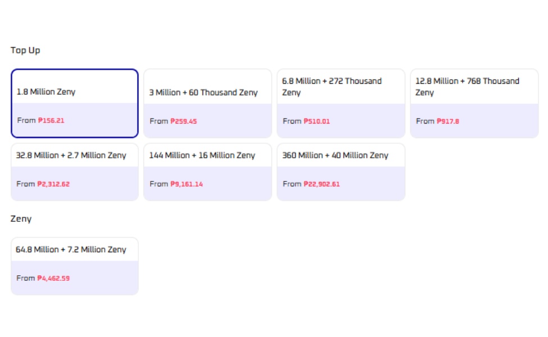Tap the ₱9,161.14 price

tap(187, 184)
